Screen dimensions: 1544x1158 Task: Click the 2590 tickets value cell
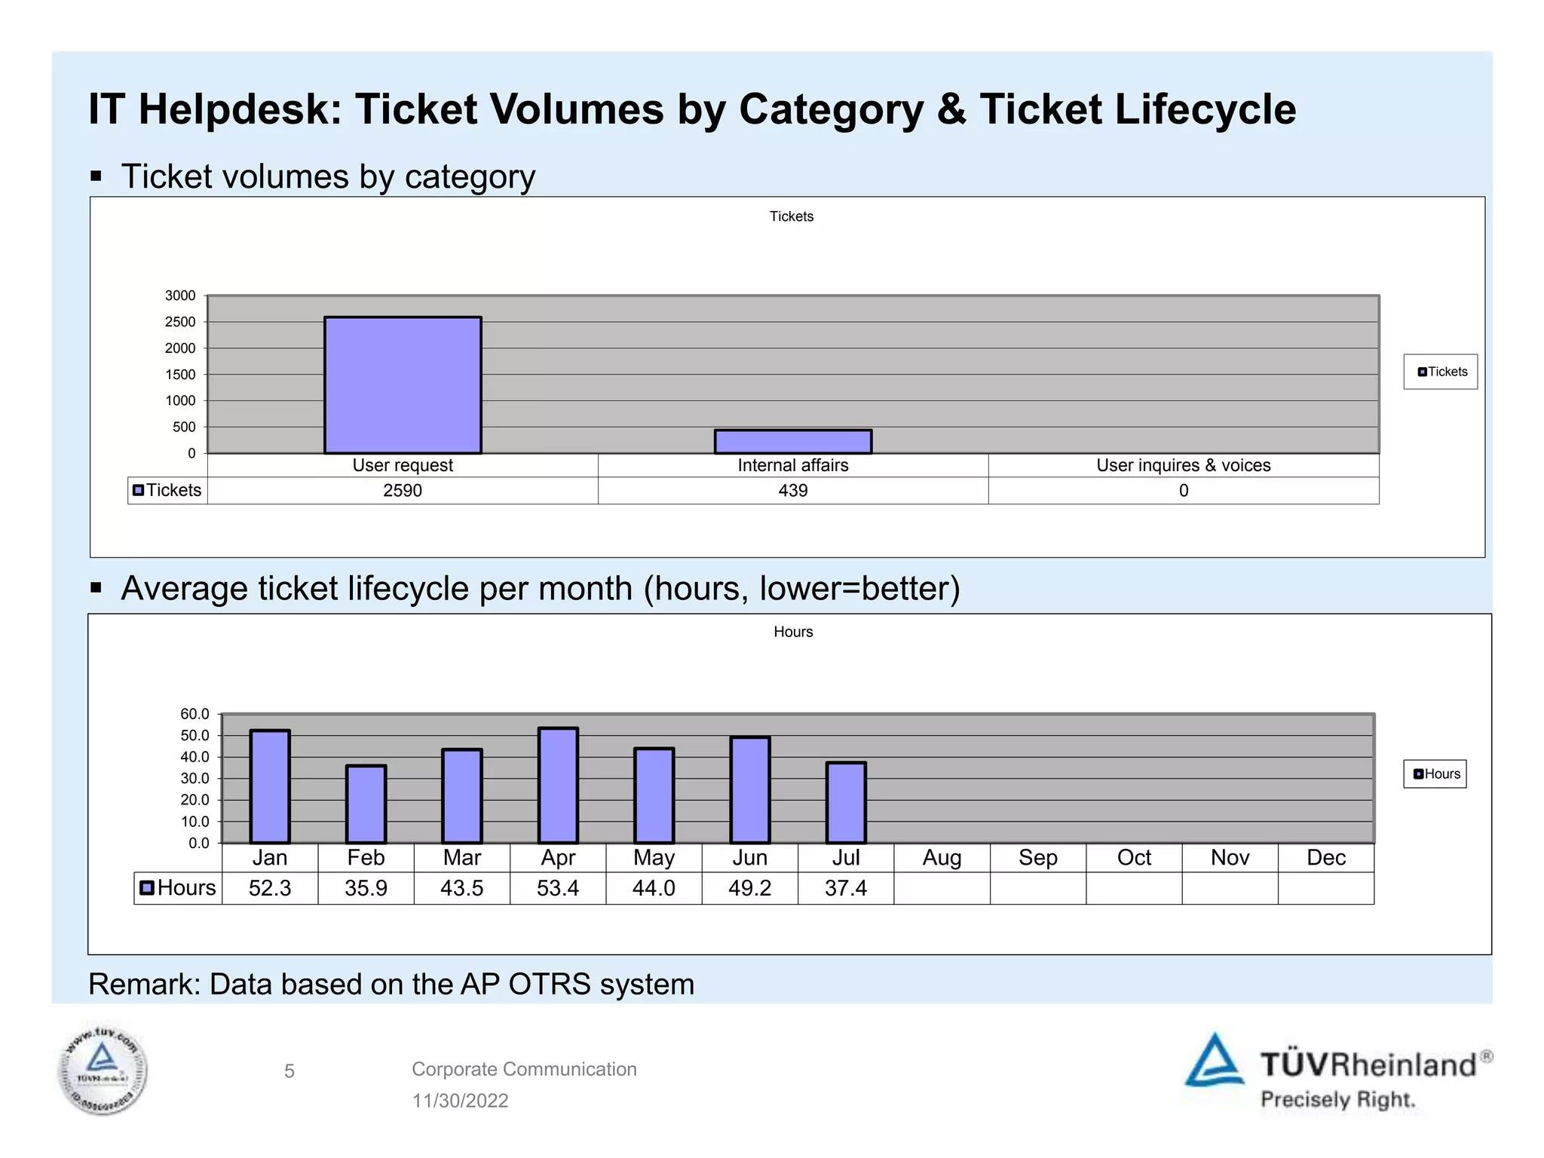tap(403, 491)
